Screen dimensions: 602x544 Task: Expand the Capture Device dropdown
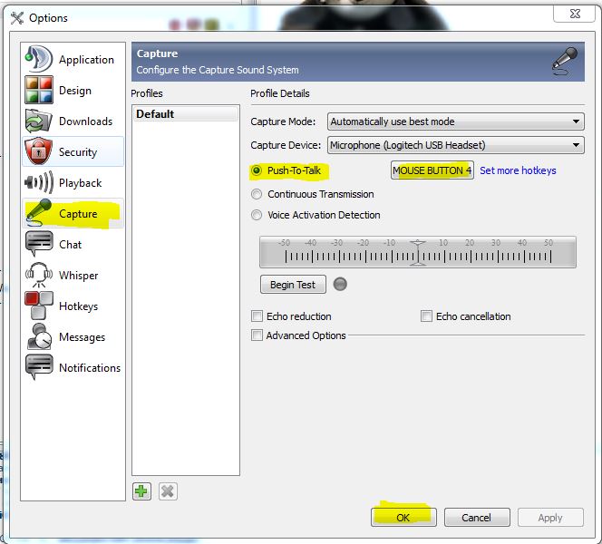[456, 145]
